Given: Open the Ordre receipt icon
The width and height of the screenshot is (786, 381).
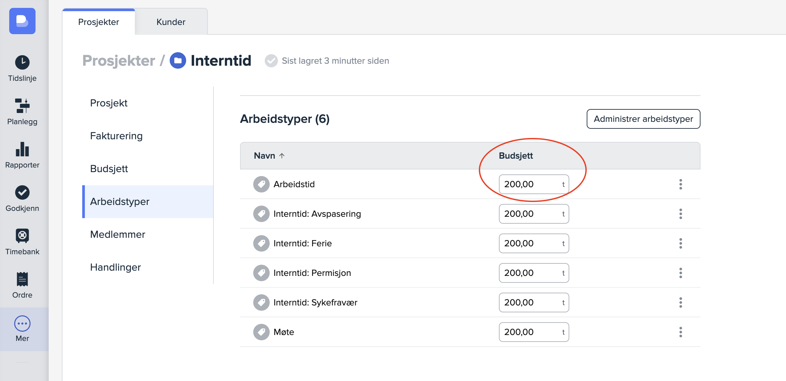Looking at the screenshot, I should (x=22, y=279).
